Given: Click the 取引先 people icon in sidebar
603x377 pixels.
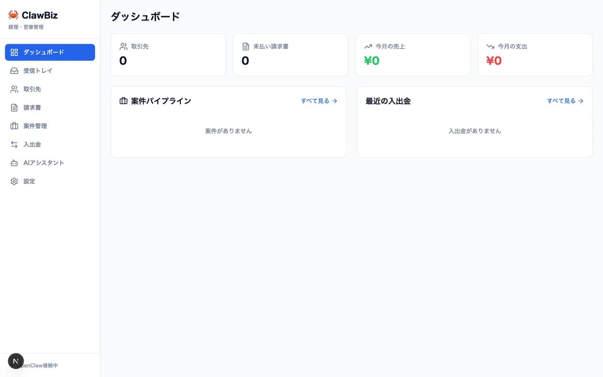Looking at the screenshot, I should [x=14, y=89].
